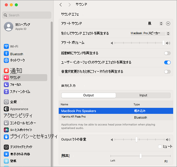Open the フォーカス moon icon
This screenshot has width=177, height=167.
point(6,85)
